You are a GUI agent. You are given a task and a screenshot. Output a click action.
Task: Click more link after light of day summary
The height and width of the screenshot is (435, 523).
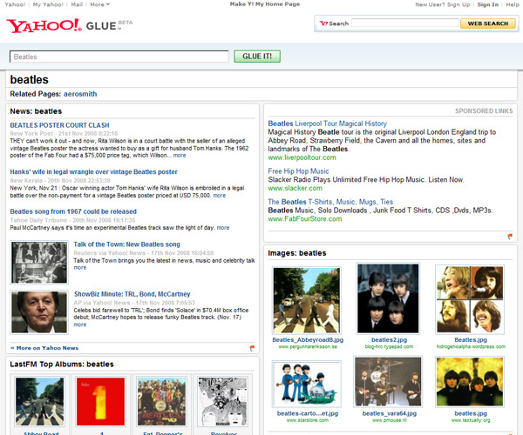pyautogui.click(x=223, y=228)
